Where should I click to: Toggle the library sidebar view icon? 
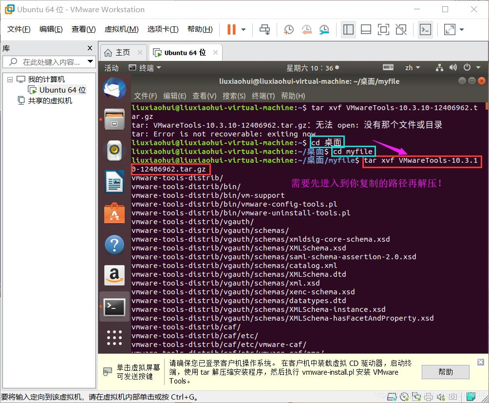[348, 30]
